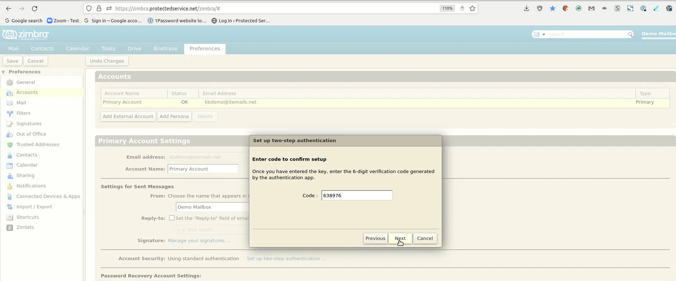Click Add External Account button
Viewport: 676px width, 281px height.
(128, 117)
